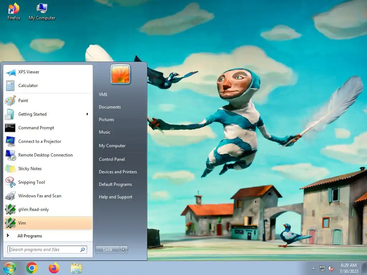Open Chrome from the taskbar
Viewport: 367px width, 275px height.
[x=32, y=268]
